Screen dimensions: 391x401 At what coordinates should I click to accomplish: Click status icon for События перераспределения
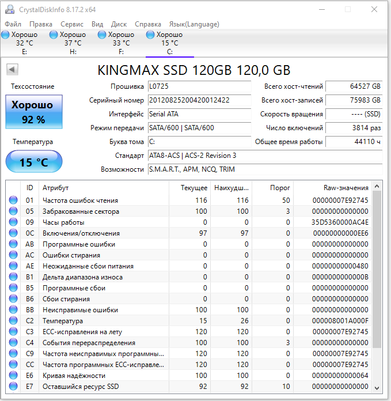tap(13, 342)
